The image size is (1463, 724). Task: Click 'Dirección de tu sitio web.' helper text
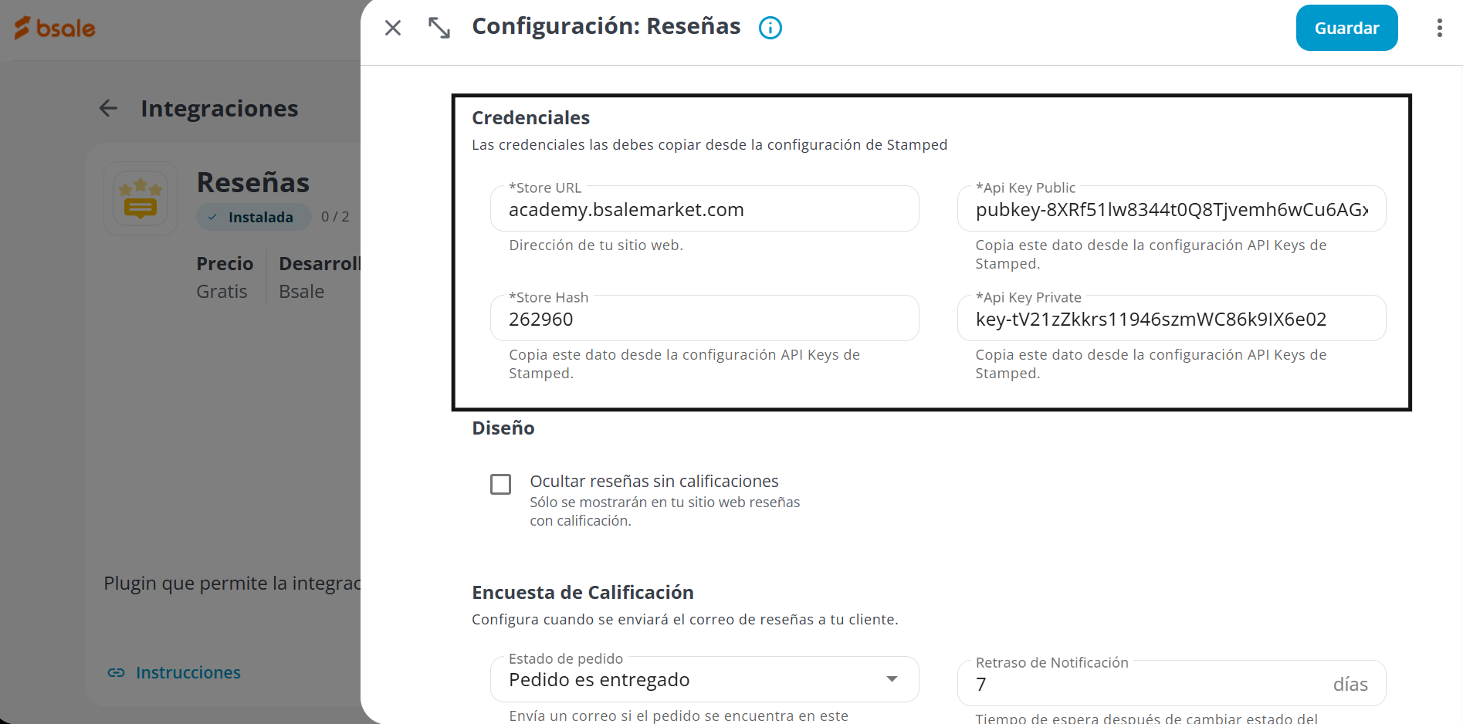point(596,245)
